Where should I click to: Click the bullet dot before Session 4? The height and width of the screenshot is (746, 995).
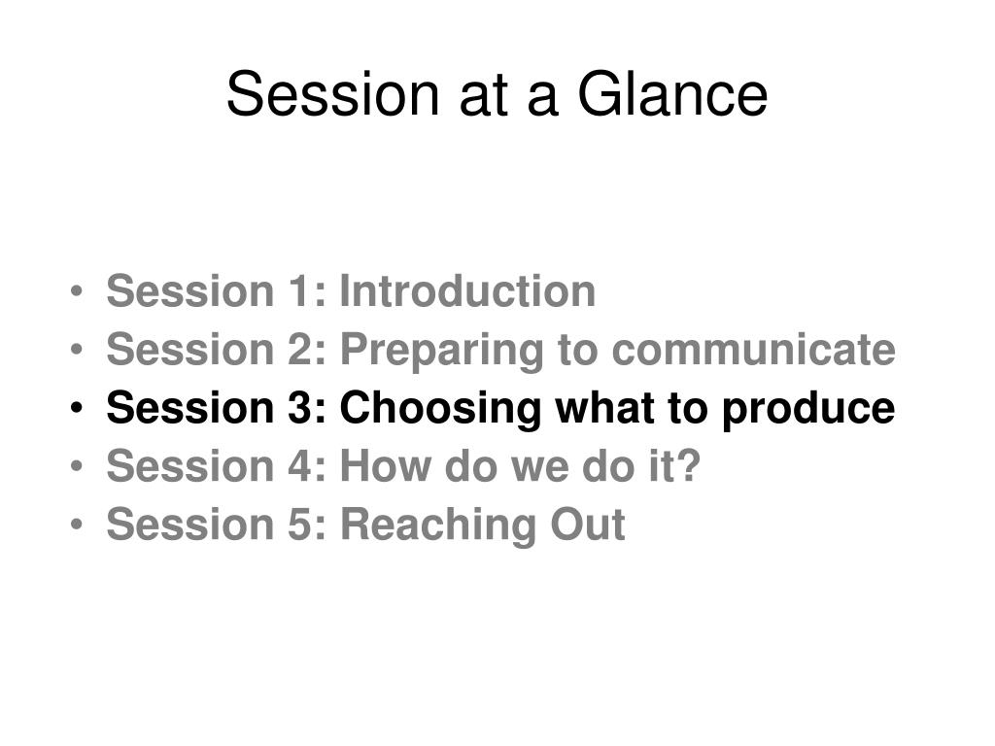pyautogui.click(x=77, y=467)
